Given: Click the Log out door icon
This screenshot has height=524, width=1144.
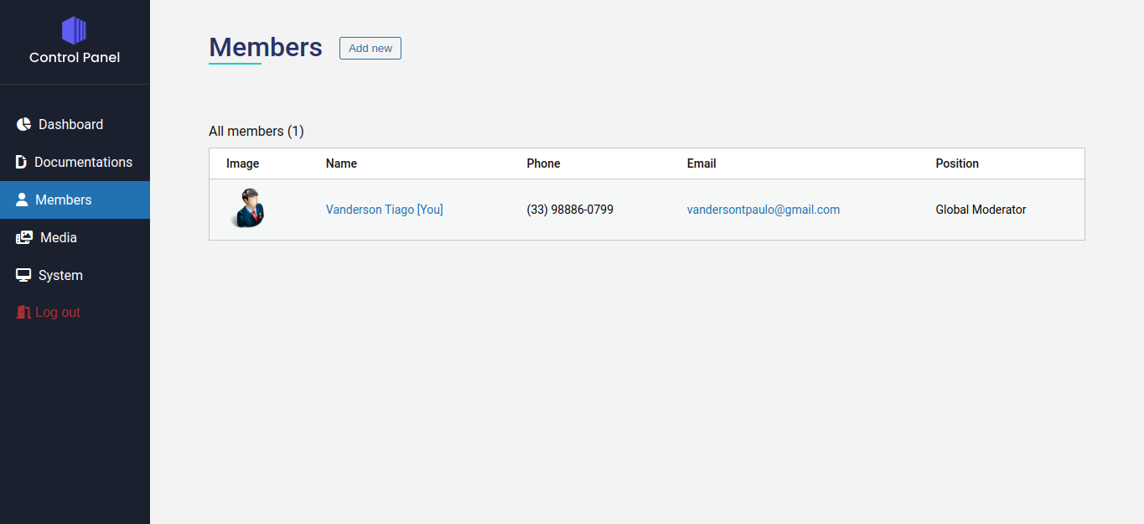Looking at the screenshot, I should coord(23,312).
